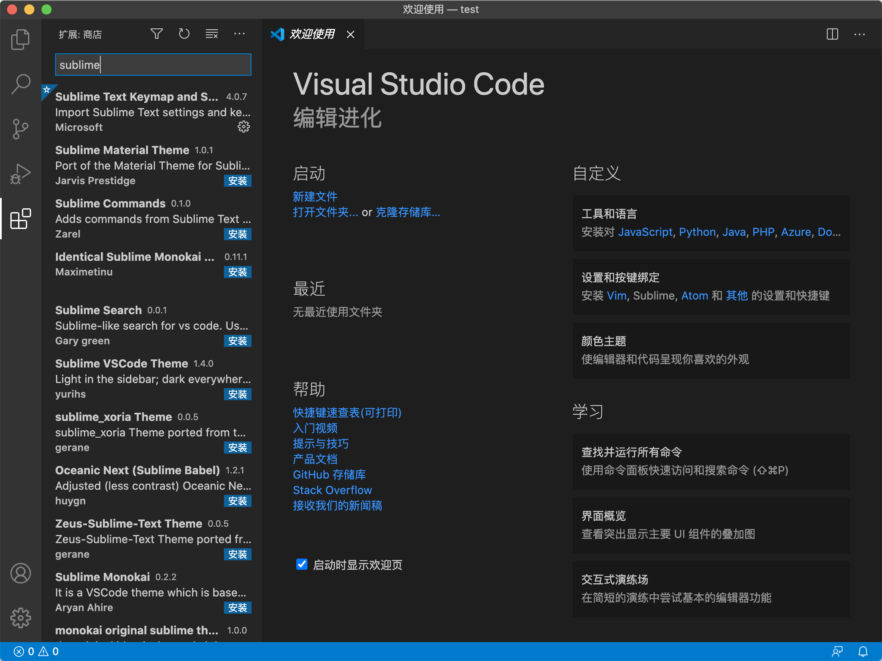This screenshot has width=882, height=661.
Task: Show errors and warnings in status bar
Action: click(36, 652)
